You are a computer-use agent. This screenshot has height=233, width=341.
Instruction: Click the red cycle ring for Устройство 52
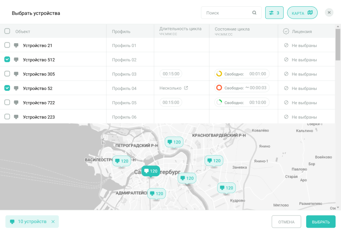(x=219, y=88)
